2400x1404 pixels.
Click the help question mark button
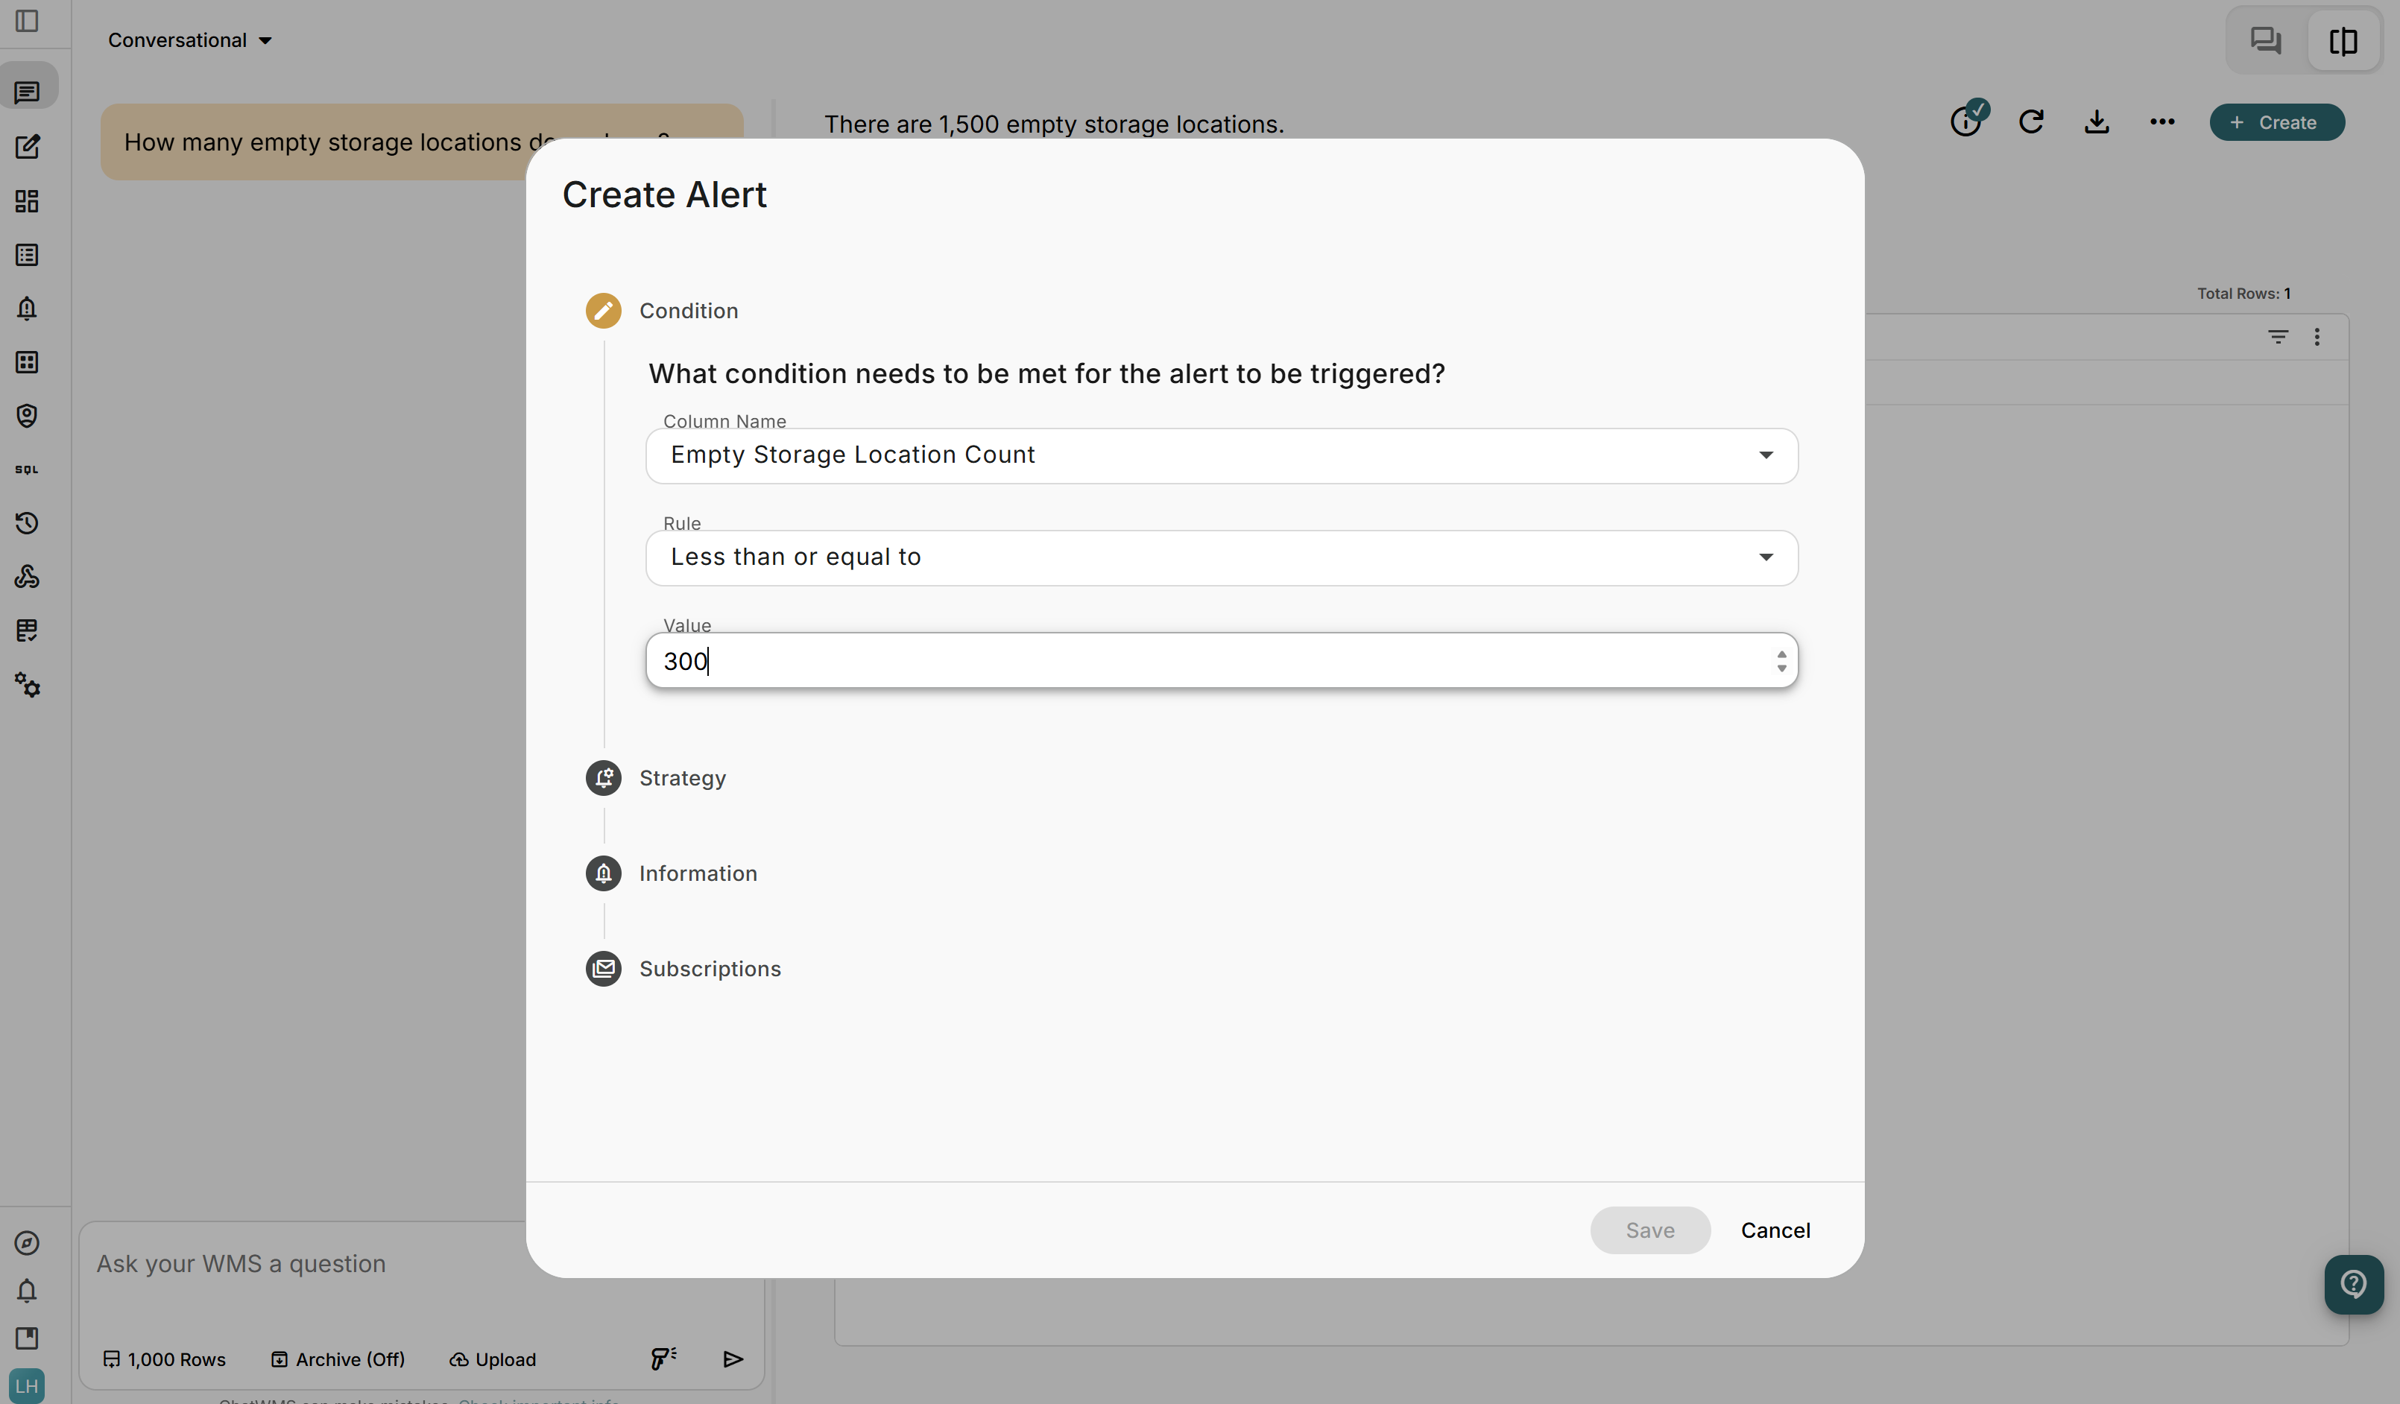(2353, 1284)
